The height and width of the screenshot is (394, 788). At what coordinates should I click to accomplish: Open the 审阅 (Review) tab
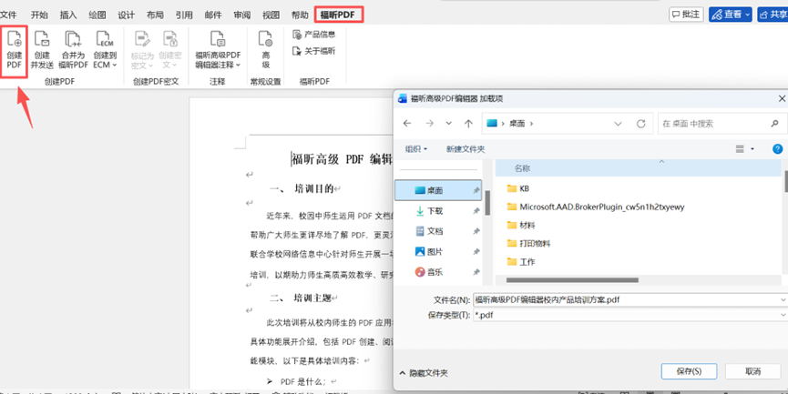click(x=241, y=15)
